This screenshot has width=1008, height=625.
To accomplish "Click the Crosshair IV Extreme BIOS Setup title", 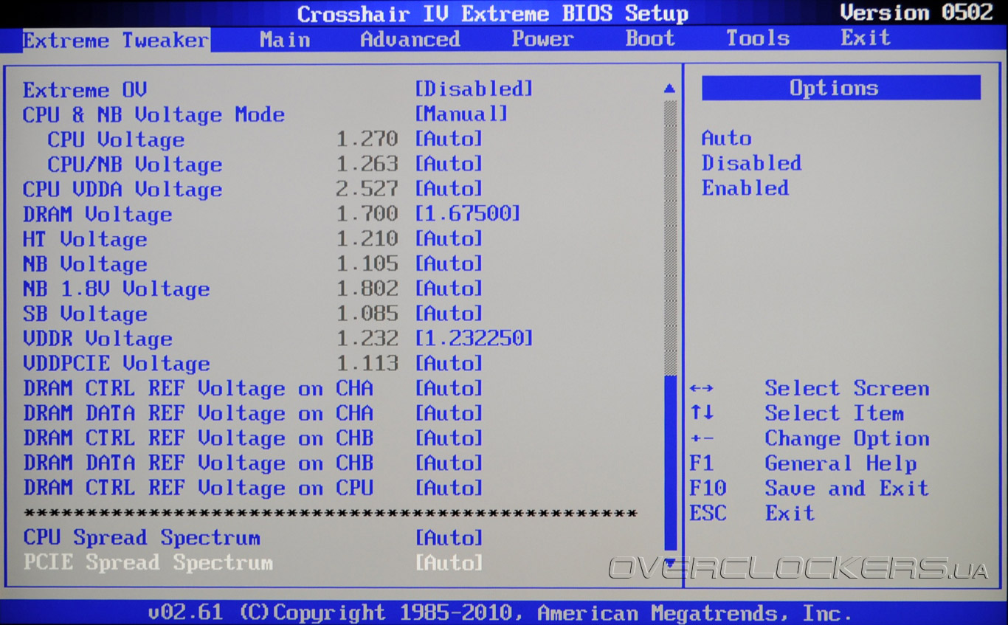I will click(x=493, y=13).
